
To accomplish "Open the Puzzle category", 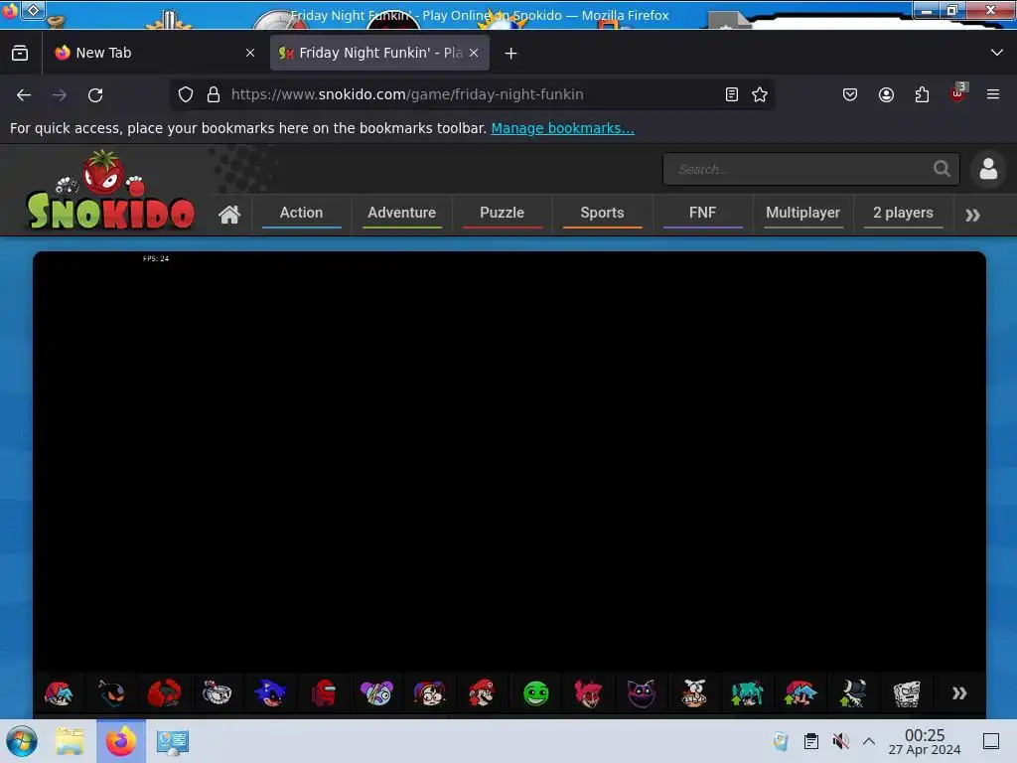I will [502, 213].
